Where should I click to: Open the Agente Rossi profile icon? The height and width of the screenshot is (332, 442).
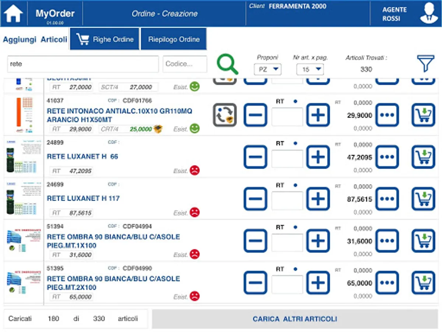430,13
